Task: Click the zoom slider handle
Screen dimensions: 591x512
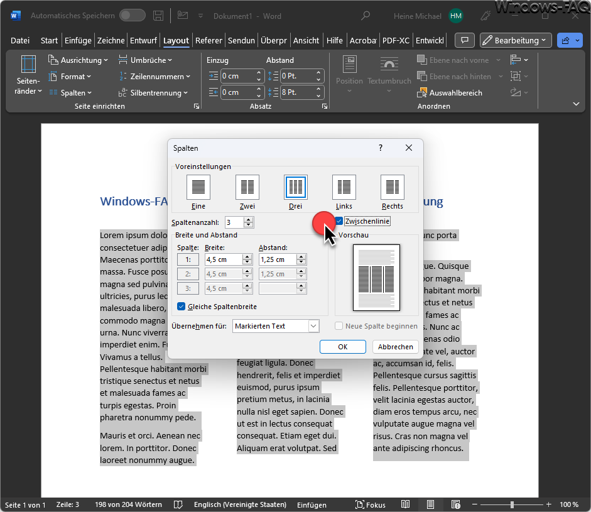Action: (x=512, y=504)
